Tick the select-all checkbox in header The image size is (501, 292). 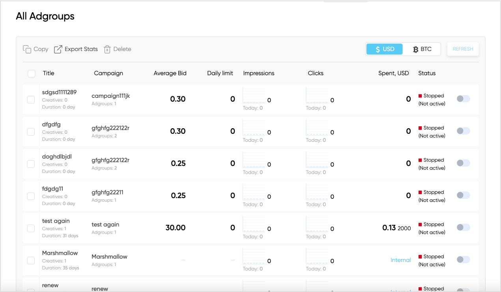(x=31, y=73)
